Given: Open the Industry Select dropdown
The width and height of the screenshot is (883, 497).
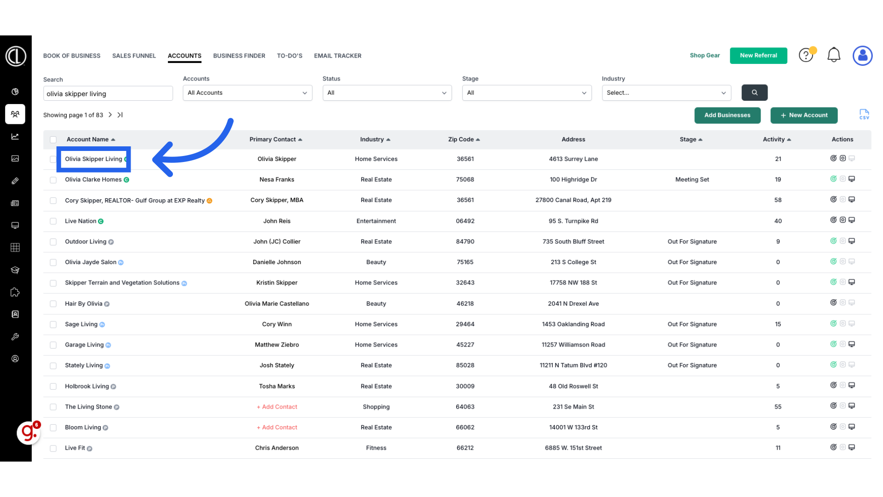Looking at the screenshot, I should coord(666,93).
